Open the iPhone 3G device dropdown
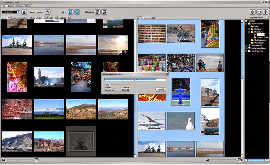Screen dimensions: 270x165 click(x=19, y=12)
